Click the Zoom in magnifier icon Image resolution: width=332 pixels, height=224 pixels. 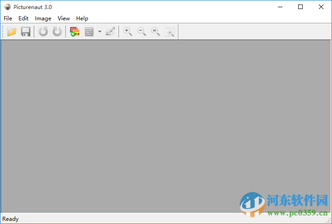tap(127, 32)
